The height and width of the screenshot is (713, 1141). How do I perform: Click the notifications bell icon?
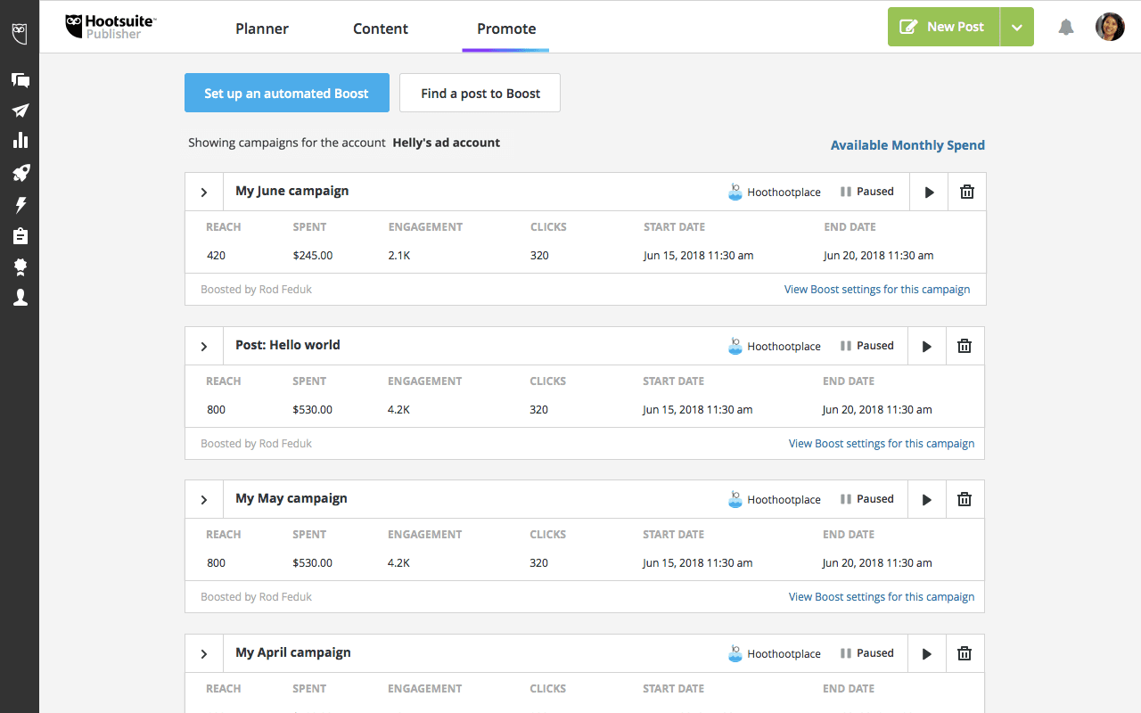coord(1065,28)
